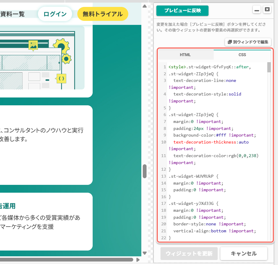Click preview scroll down arrow
This screenshot has height=265, width=278.
pos(145,253)
